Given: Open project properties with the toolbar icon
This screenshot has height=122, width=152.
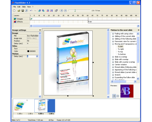Looking at the screenshot, I should pyautogui.click(x=56, y=11).
